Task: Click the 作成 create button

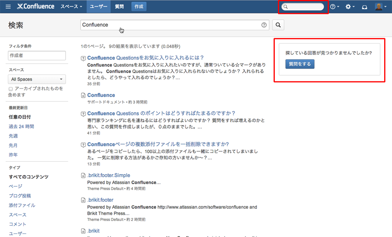Action: coord(139,7)
